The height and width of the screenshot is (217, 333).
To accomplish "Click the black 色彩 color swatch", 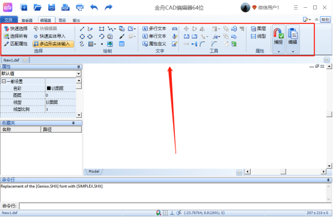I will click(x=49, y=88).
